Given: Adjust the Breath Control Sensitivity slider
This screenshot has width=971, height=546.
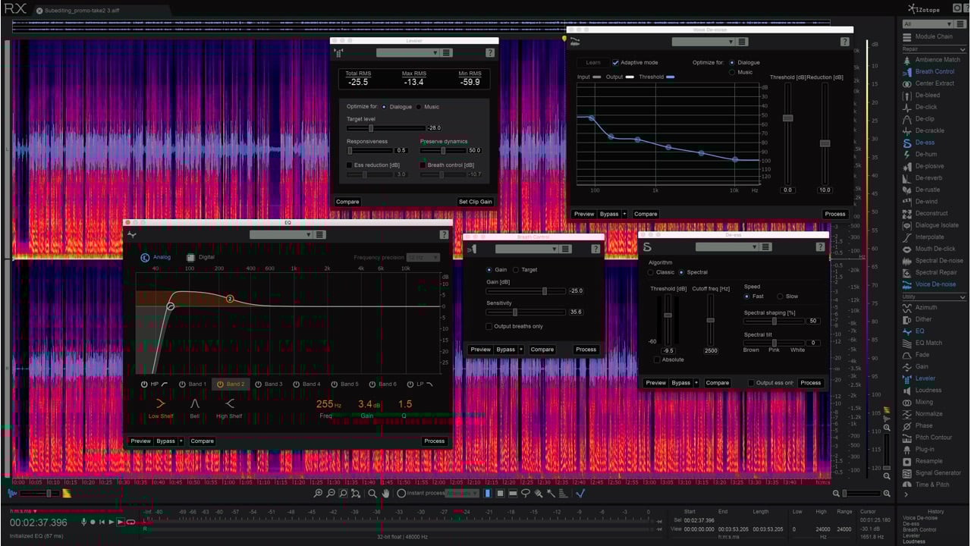Looking at the screenshot, I should [x=515, y=312].
